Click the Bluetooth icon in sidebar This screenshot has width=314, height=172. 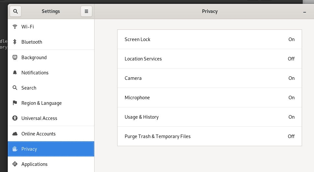15,42
